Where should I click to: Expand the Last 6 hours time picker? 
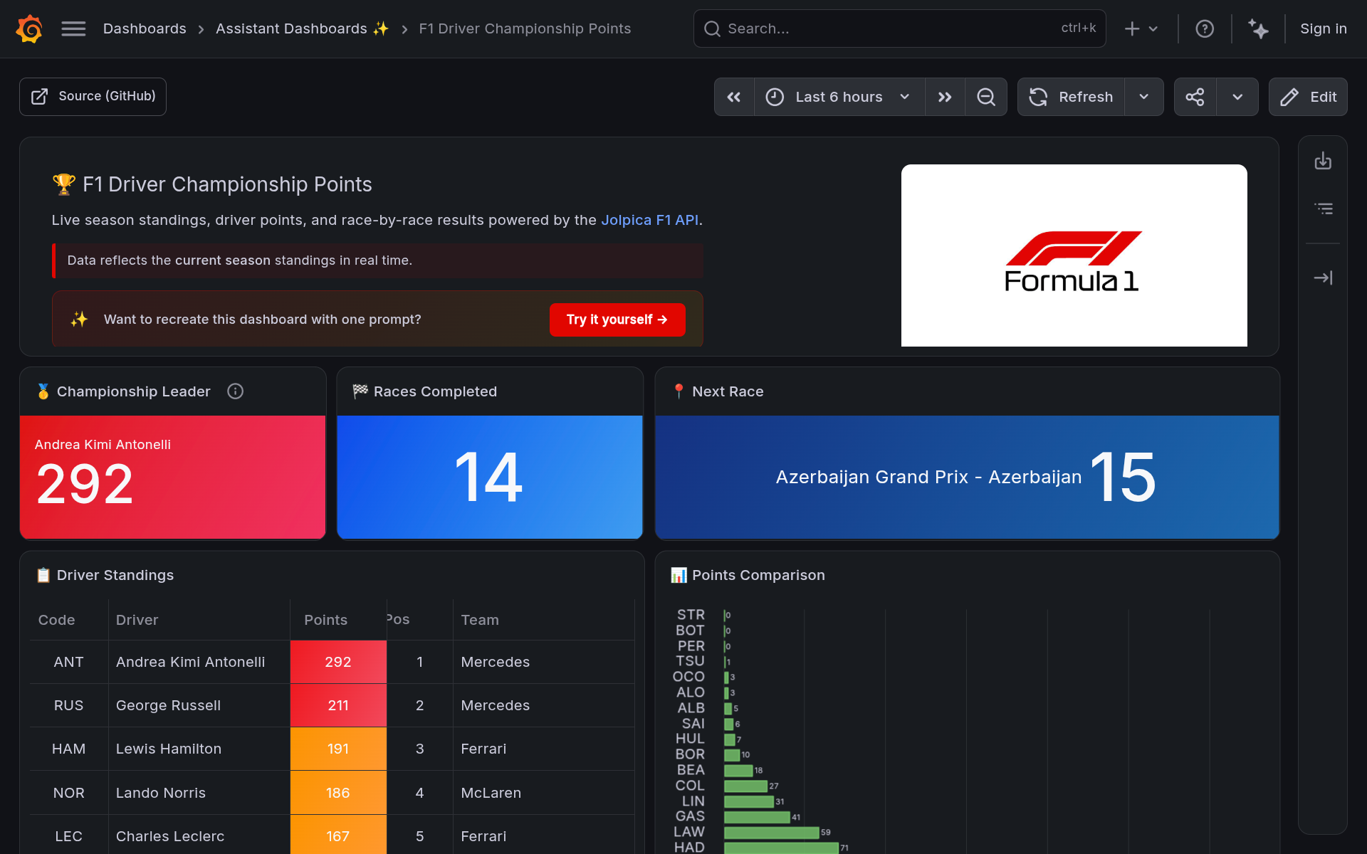[x=839, y=97]
